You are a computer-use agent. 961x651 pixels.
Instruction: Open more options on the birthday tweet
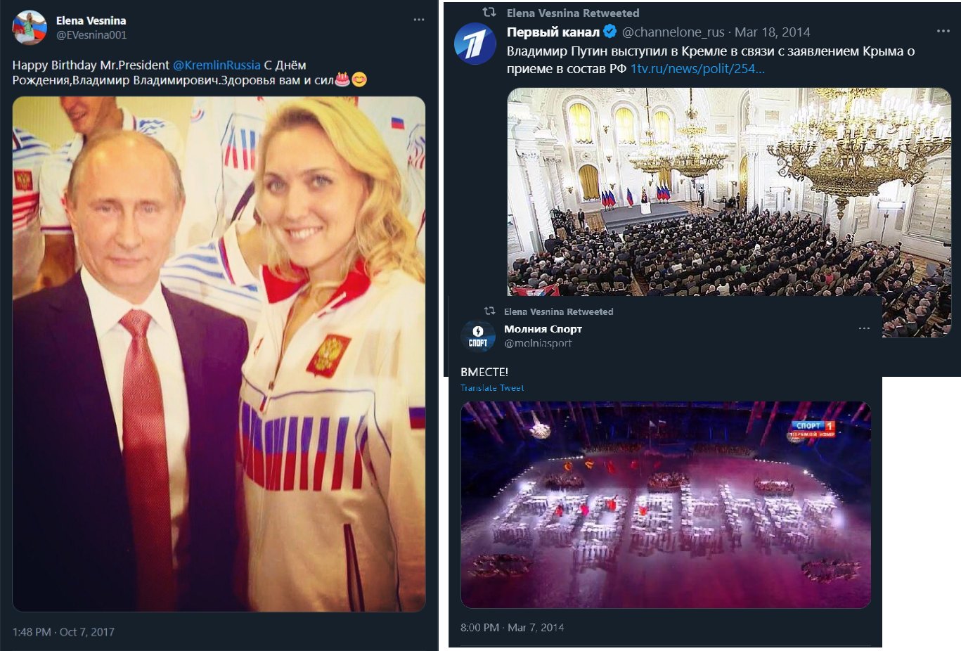(x=419, y=20)
